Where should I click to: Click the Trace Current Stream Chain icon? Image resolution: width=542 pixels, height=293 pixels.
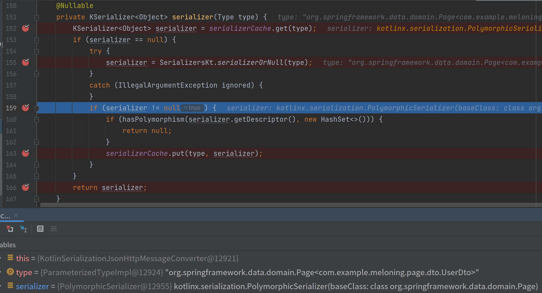[x=54, y=229]
